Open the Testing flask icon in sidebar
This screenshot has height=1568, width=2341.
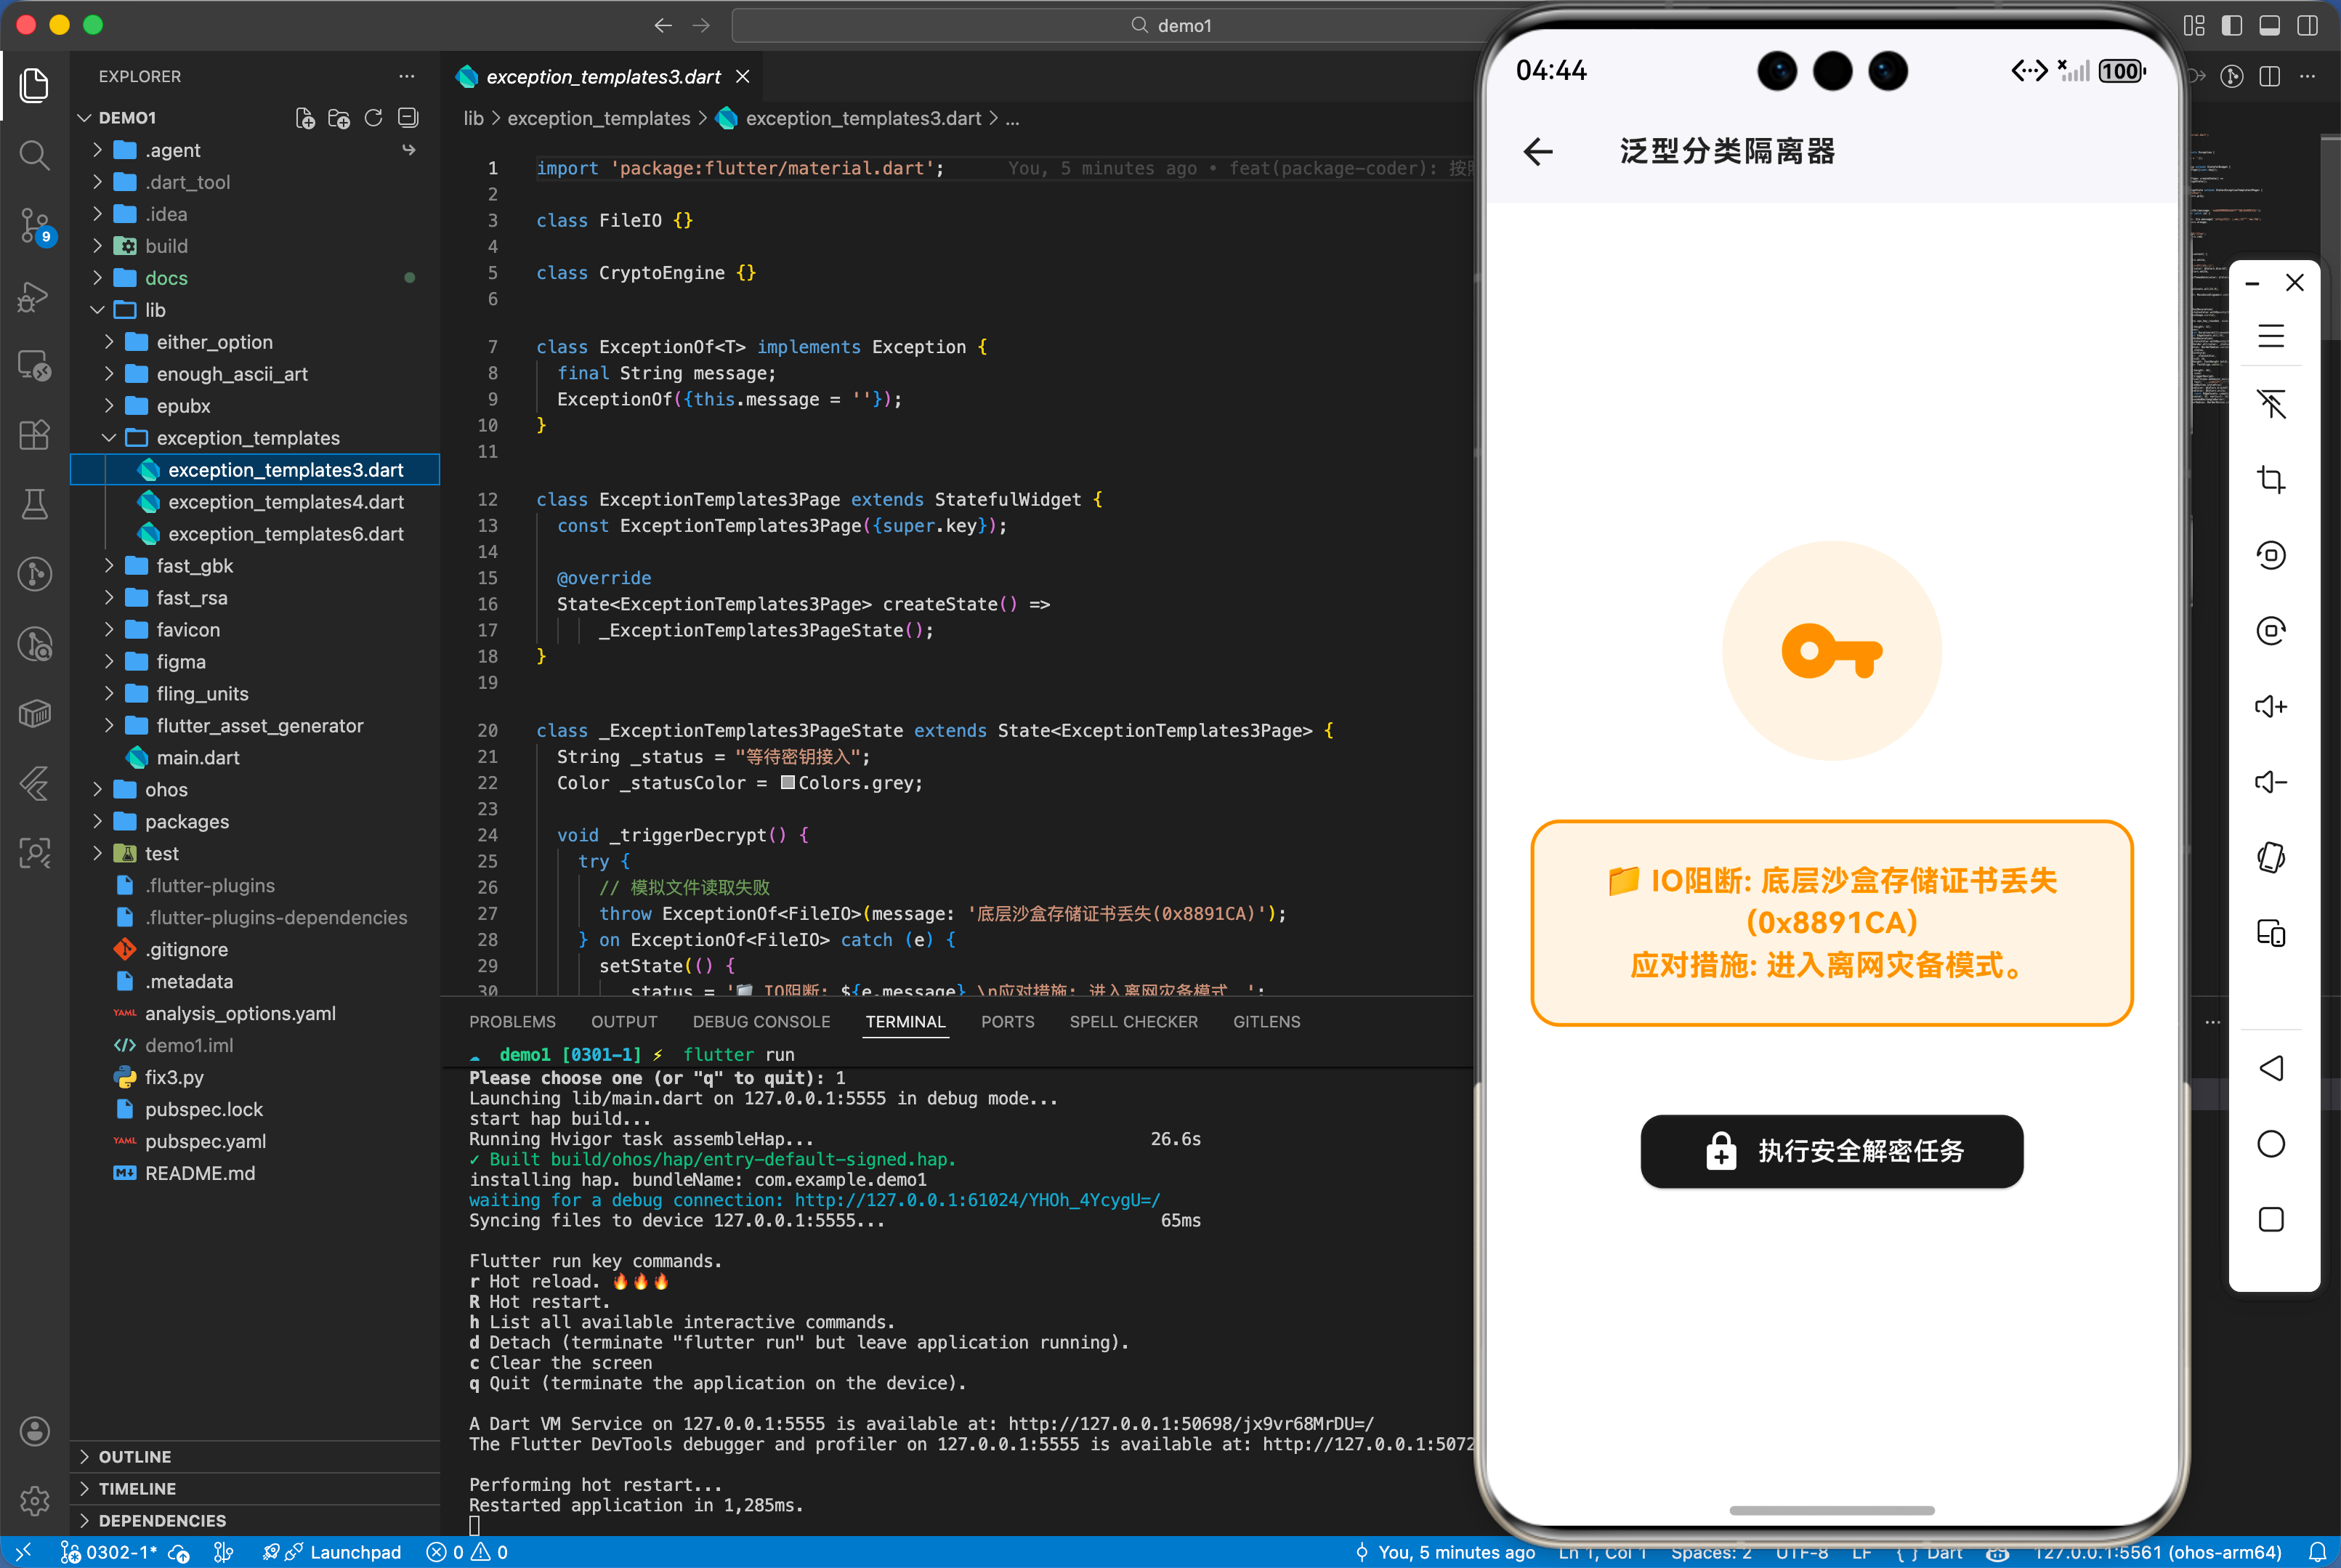click(x=35, y=504)
